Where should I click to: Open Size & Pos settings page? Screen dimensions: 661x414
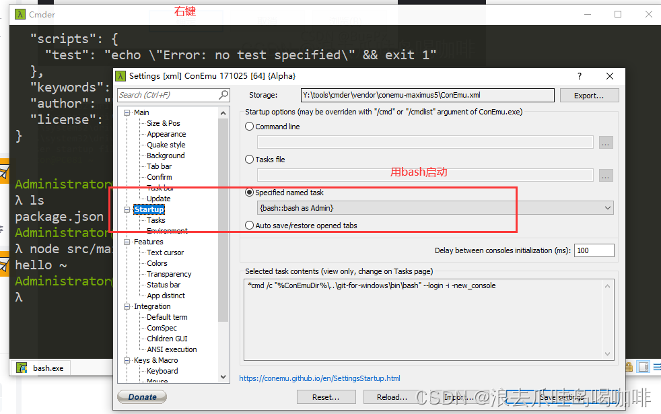163,123
